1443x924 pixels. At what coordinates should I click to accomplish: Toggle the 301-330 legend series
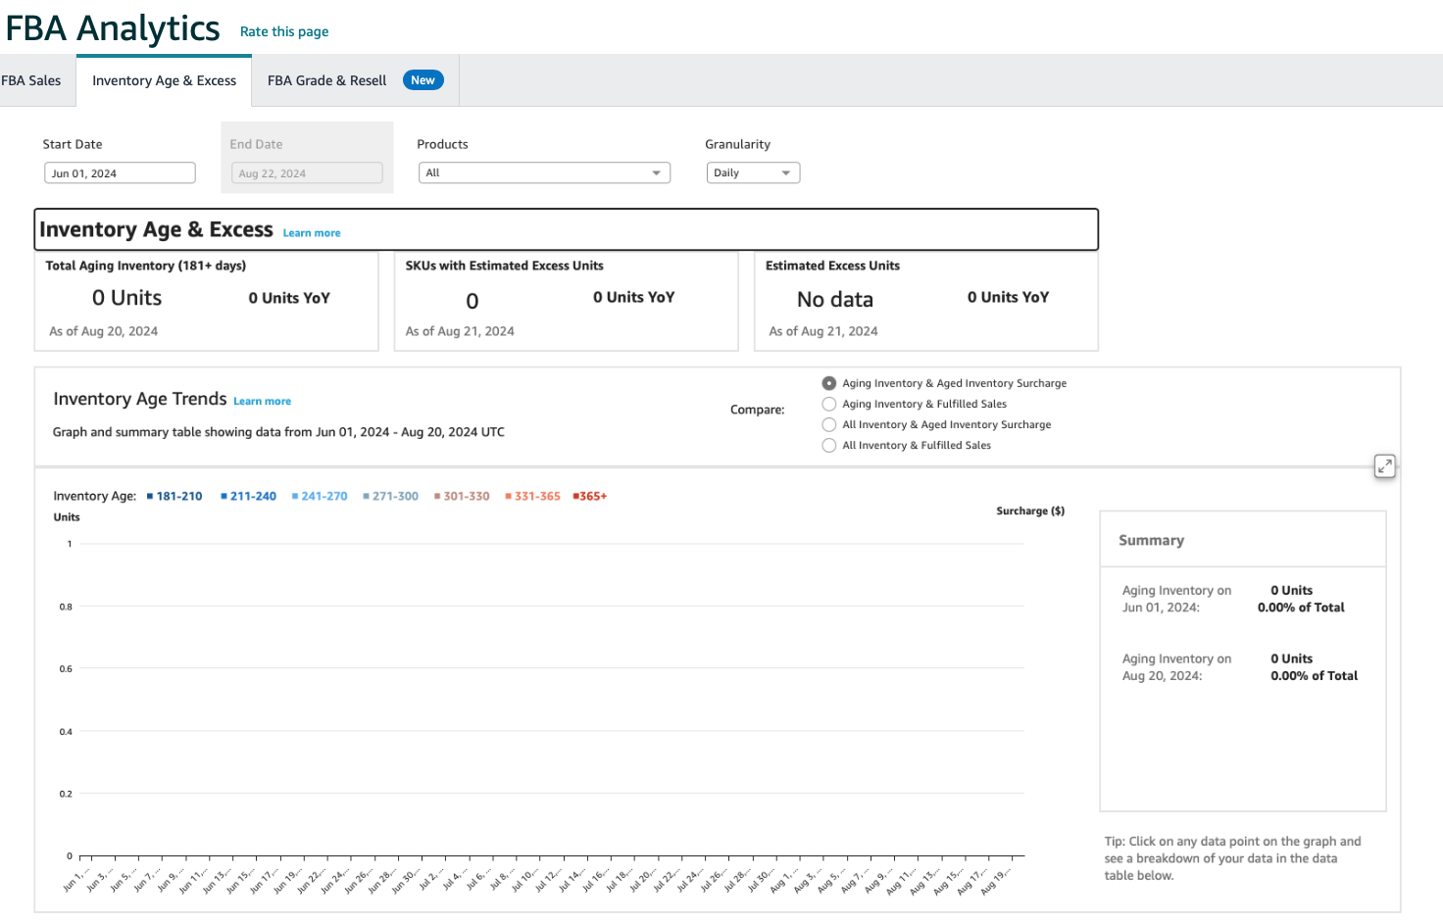462,496
